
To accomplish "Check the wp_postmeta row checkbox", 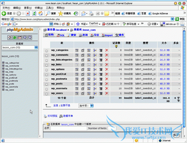I will click(46, 79).
